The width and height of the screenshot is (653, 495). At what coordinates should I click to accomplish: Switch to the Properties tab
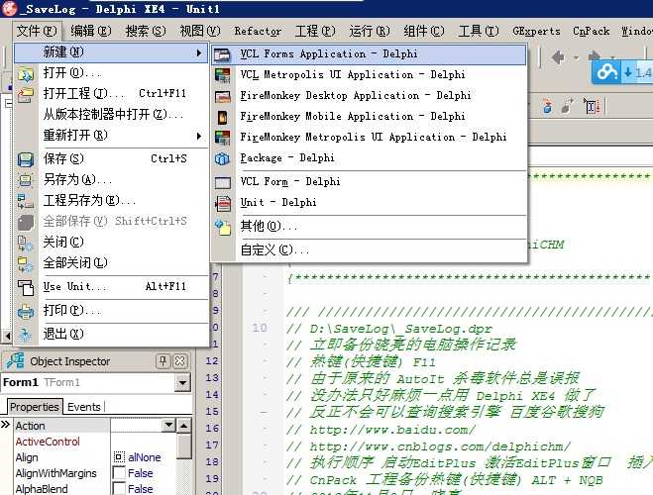click(x=34, y=407)
